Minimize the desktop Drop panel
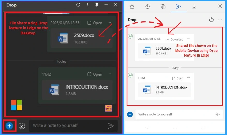 coord(106,5)
